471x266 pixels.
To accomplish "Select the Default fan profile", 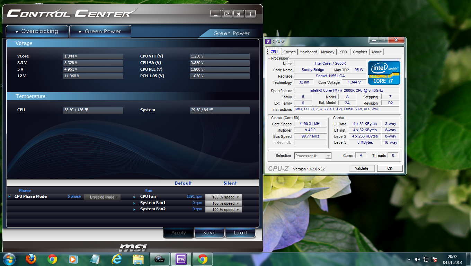I will pyautogui.click(x=183, y=183).
